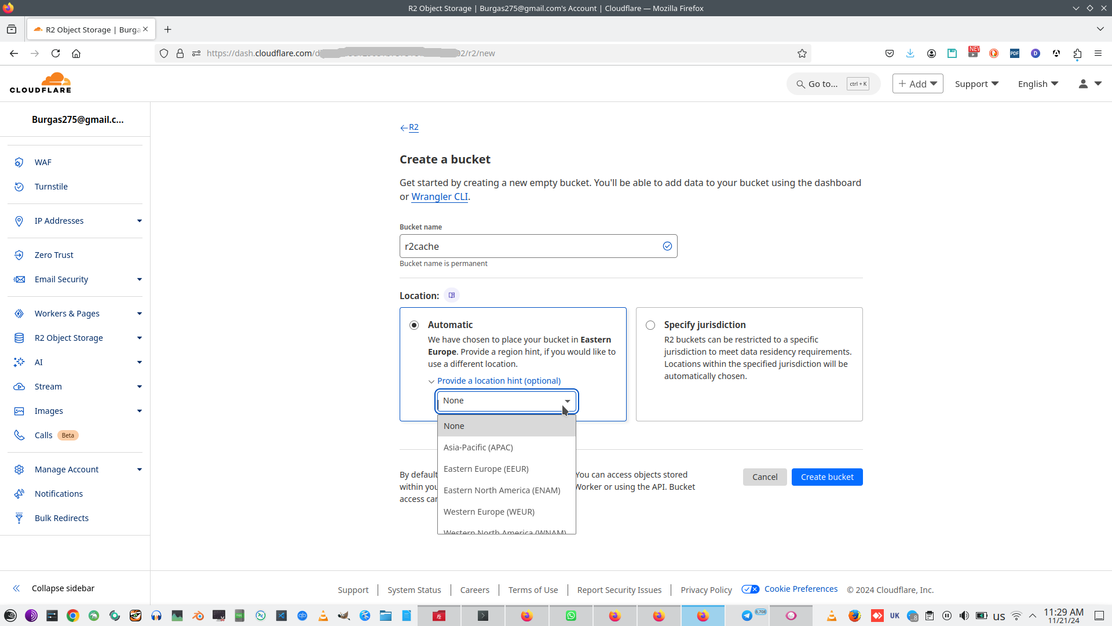
Task: Expand the R2 Object Storage menu
Action: point(140,338)
